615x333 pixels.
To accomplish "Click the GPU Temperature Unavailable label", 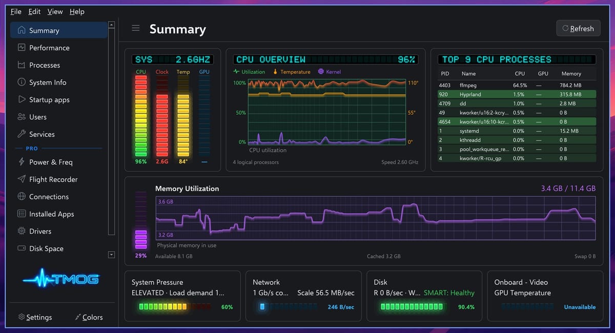I will (x=580, y=307).
